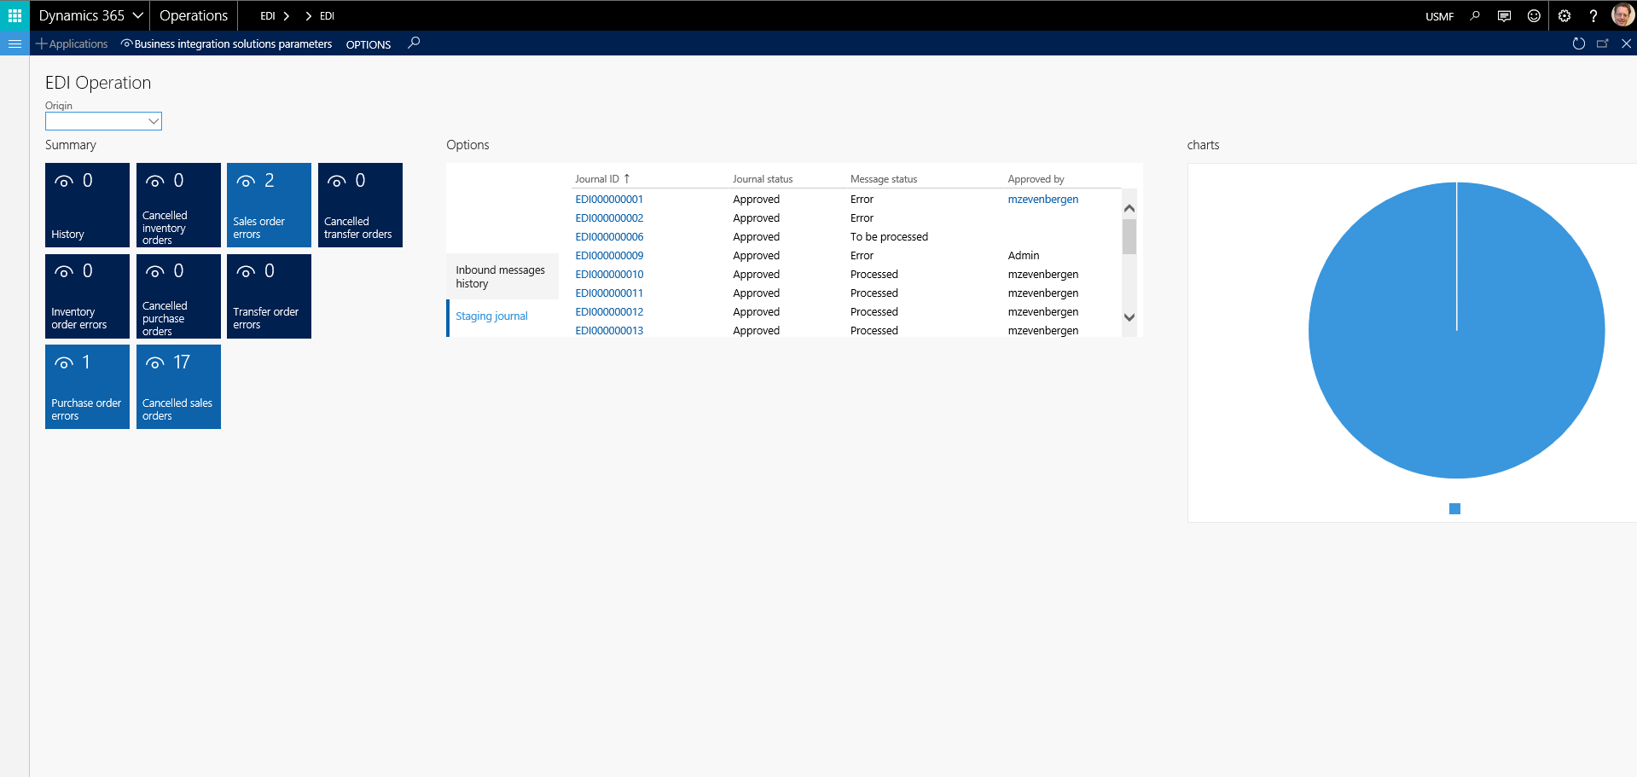The image size is (1637, 777).
Task: Open the Help question mark menu
Action: [x=1593, y=15]
